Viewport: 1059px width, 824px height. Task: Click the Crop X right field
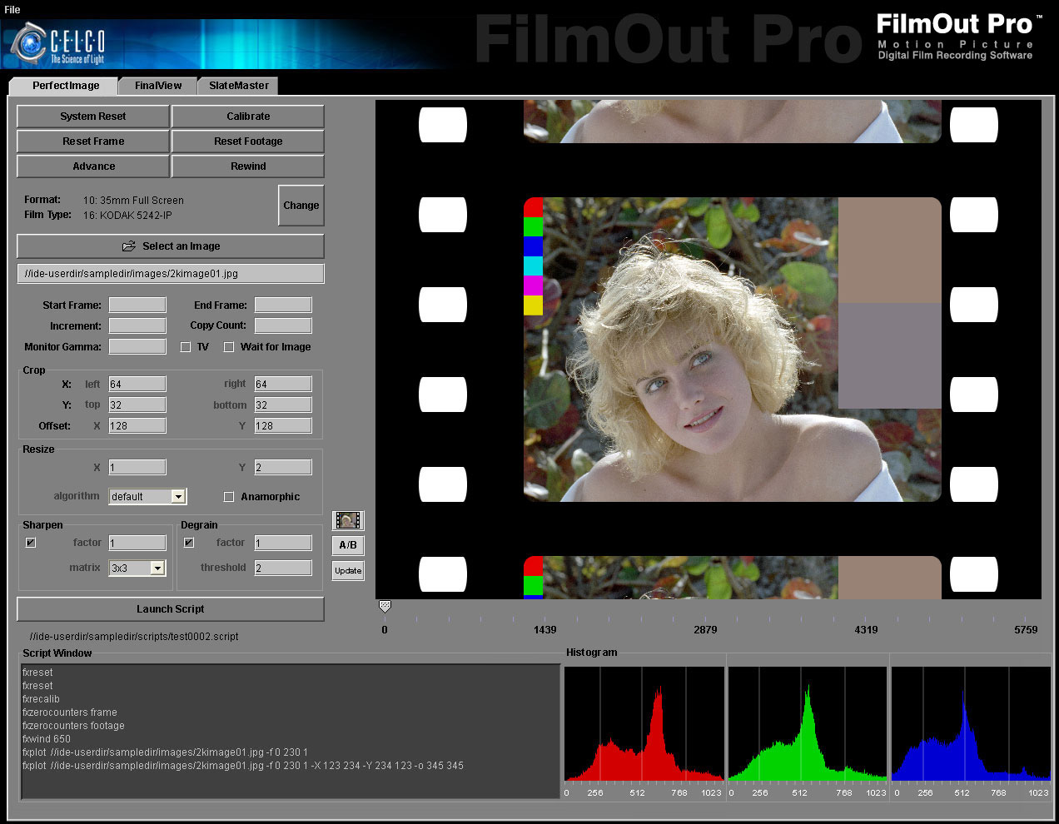pos(283,384)
